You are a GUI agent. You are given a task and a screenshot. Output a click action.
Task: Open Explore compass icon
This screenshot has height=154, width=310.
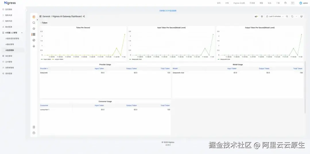pyautogui.click(x=34, y=40)
